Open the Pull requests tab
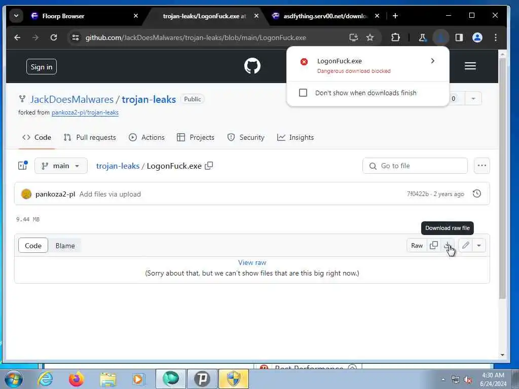The height and width of the screenshot is (389, 519). point(90,137)
